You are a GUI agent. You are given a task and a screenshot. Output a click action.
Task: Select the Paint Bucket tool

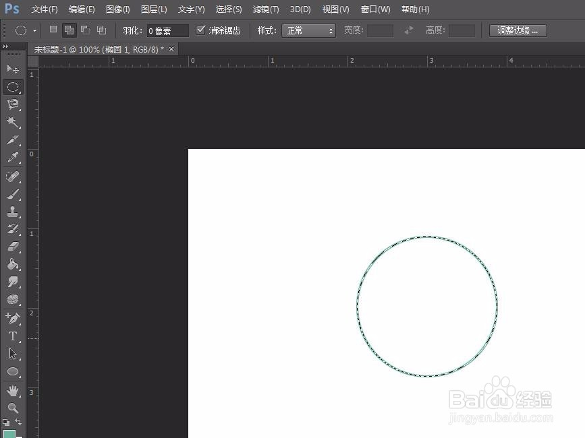13,264
